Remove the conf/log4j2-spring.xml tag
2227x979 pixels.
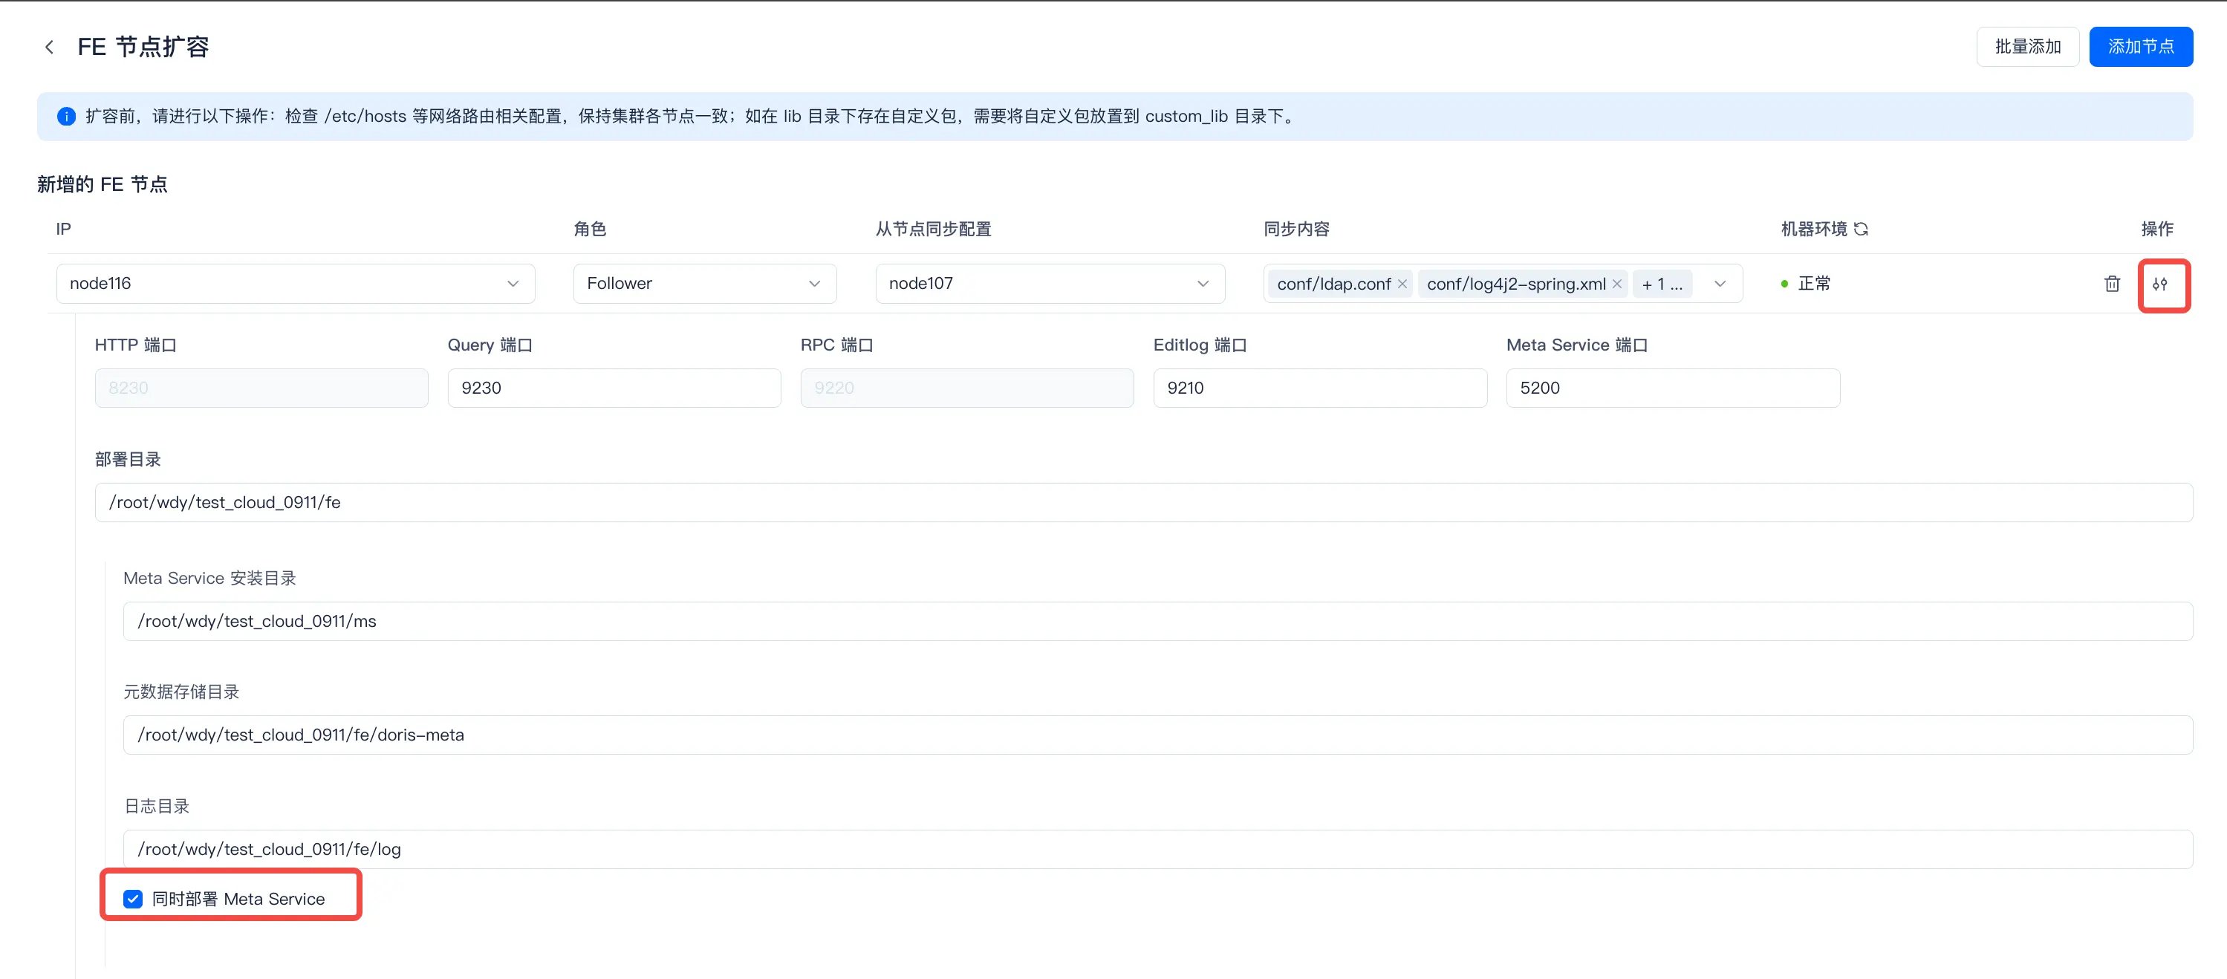point(1616,284)
